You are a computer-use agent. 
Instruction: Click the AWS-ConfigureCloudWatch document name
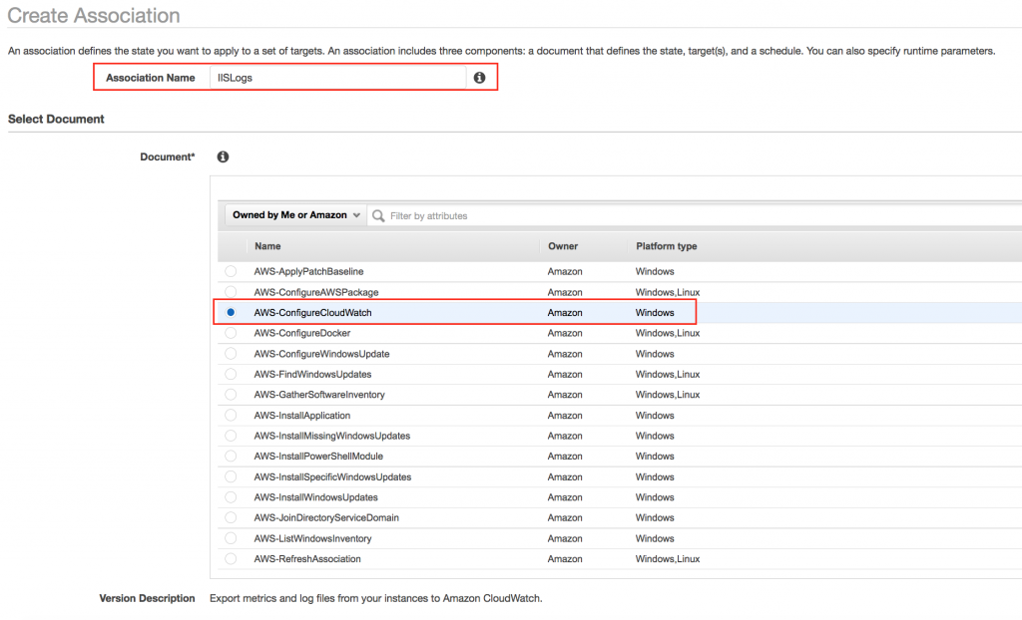tap(312, 313)
